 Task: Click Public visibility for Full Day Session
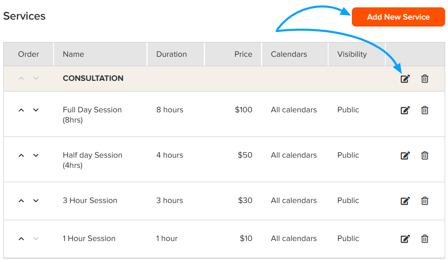point(348,110)
